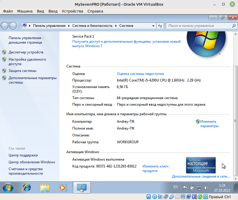This screenshot has height=200, width=238.
Task: Go back with the Back navigation arrow
Action: point(5,26)
